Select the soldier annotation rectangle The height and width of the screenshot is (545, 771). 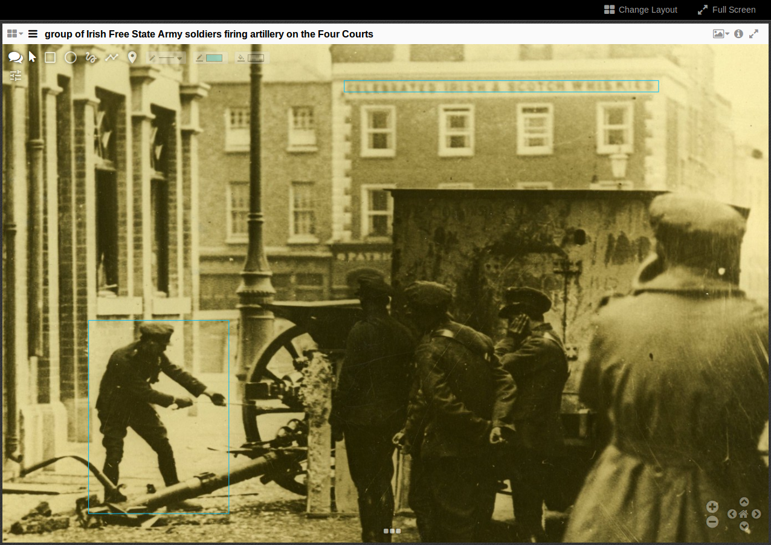tap(159, 417)
